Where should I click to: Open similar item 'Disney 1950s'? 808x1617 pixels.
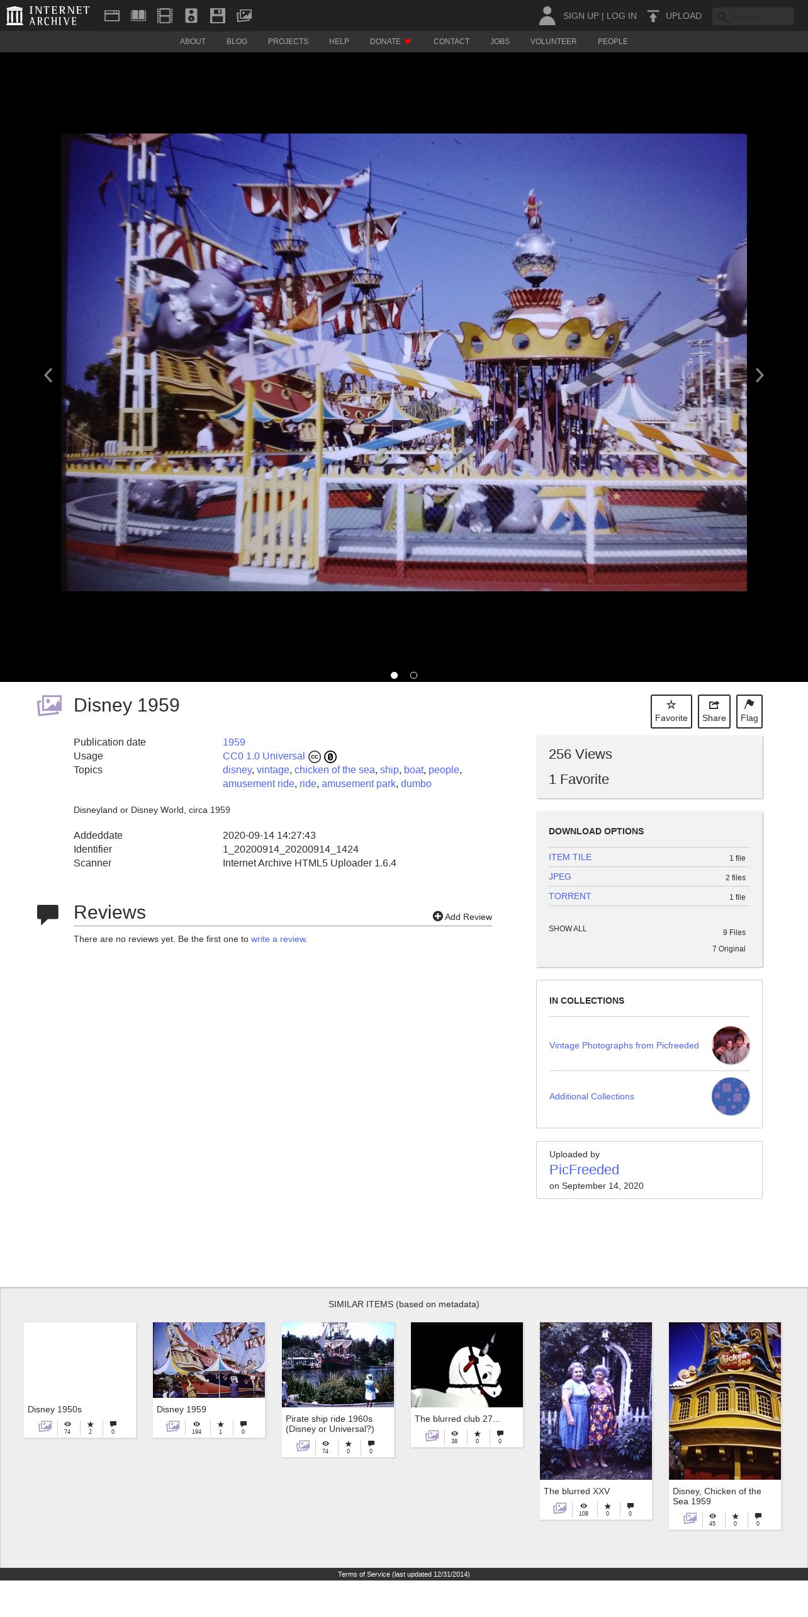point(80,1379)
